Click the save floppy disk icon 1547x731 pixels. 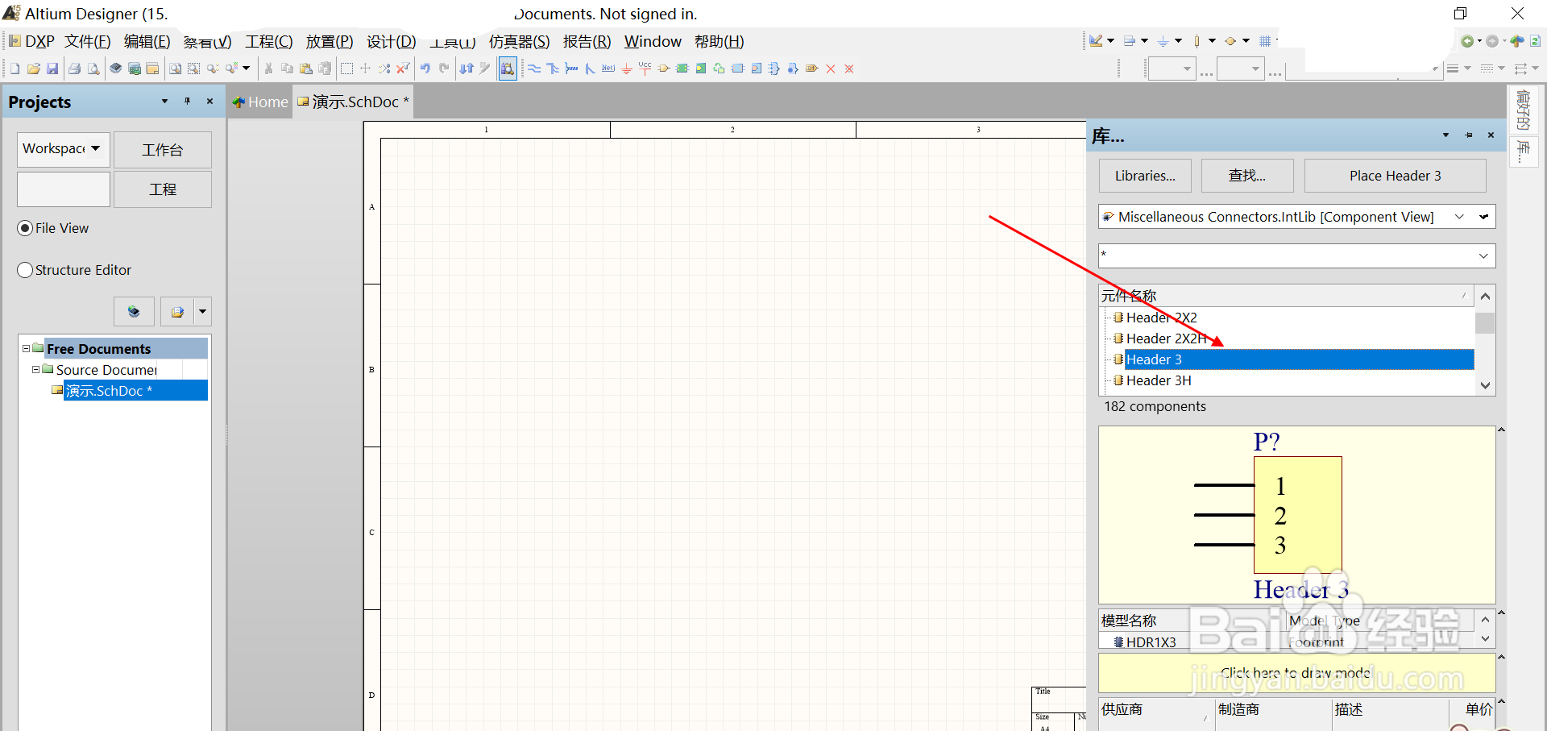52,69
